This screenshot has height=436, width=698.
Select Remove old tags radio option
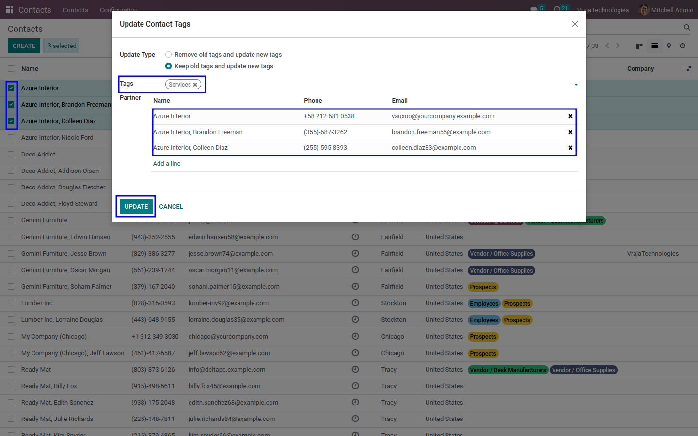[168, 55]
